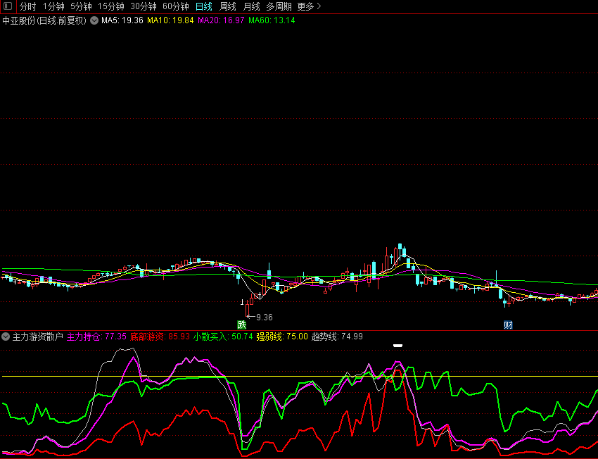Click the 主力游资散户 indicator name
598x459 pixels.
(37, 337)
